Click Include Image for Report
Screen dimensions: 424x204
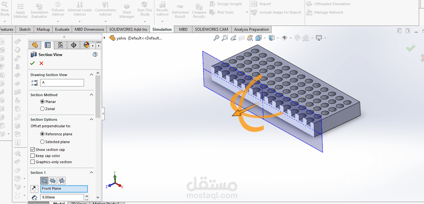[277, 12]
